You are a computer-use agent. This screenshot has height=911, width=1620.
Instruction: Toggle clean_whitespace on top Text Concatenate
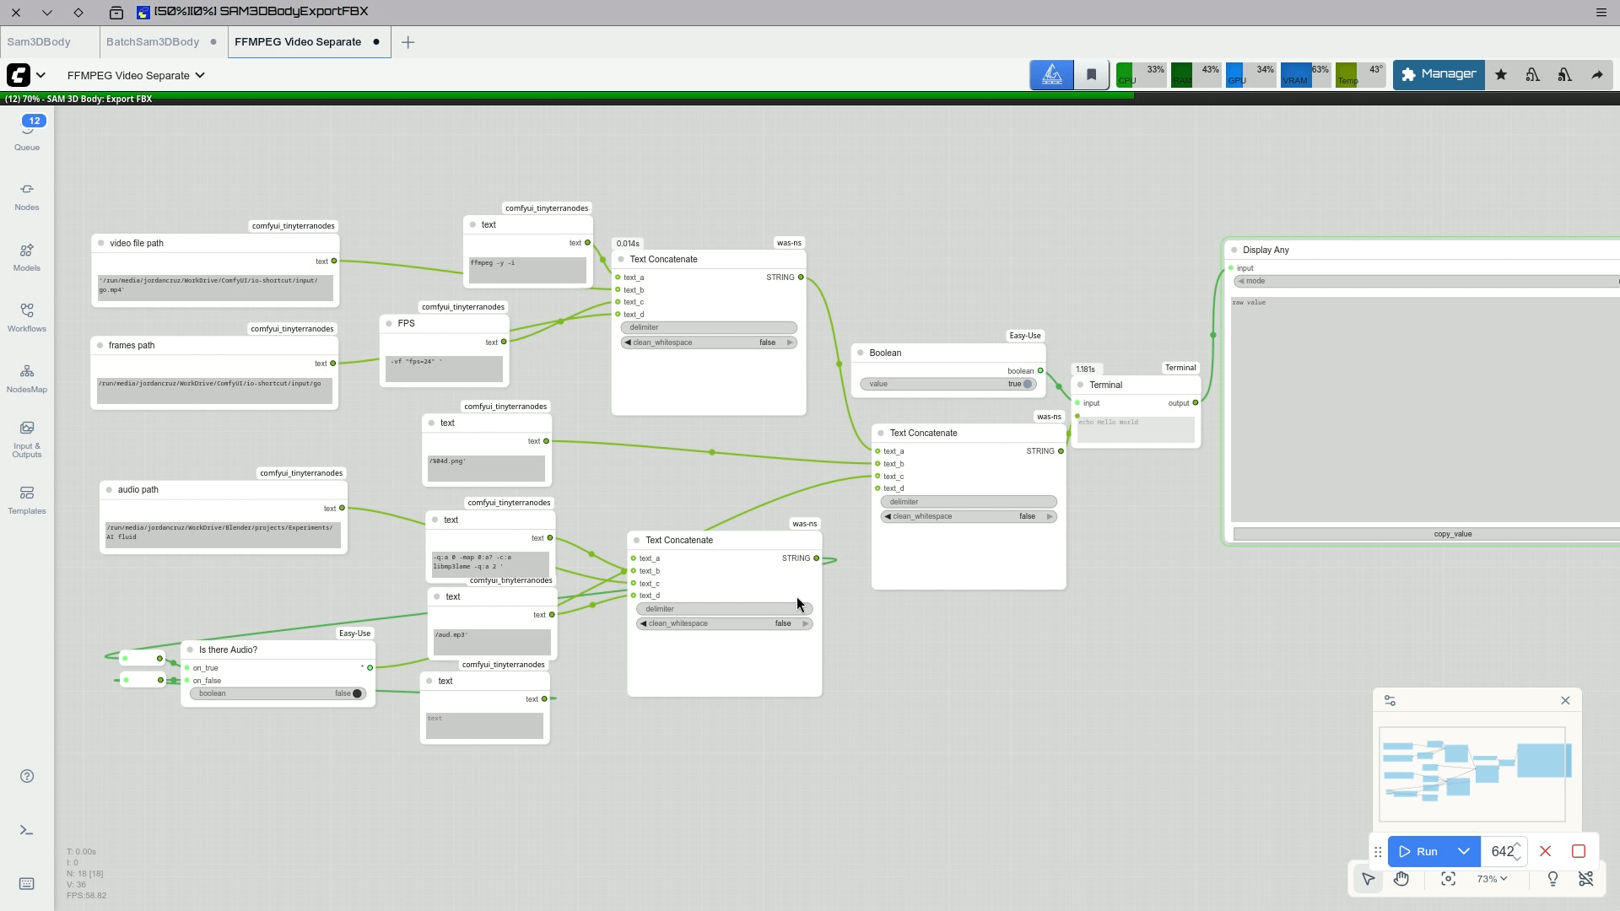709,342
